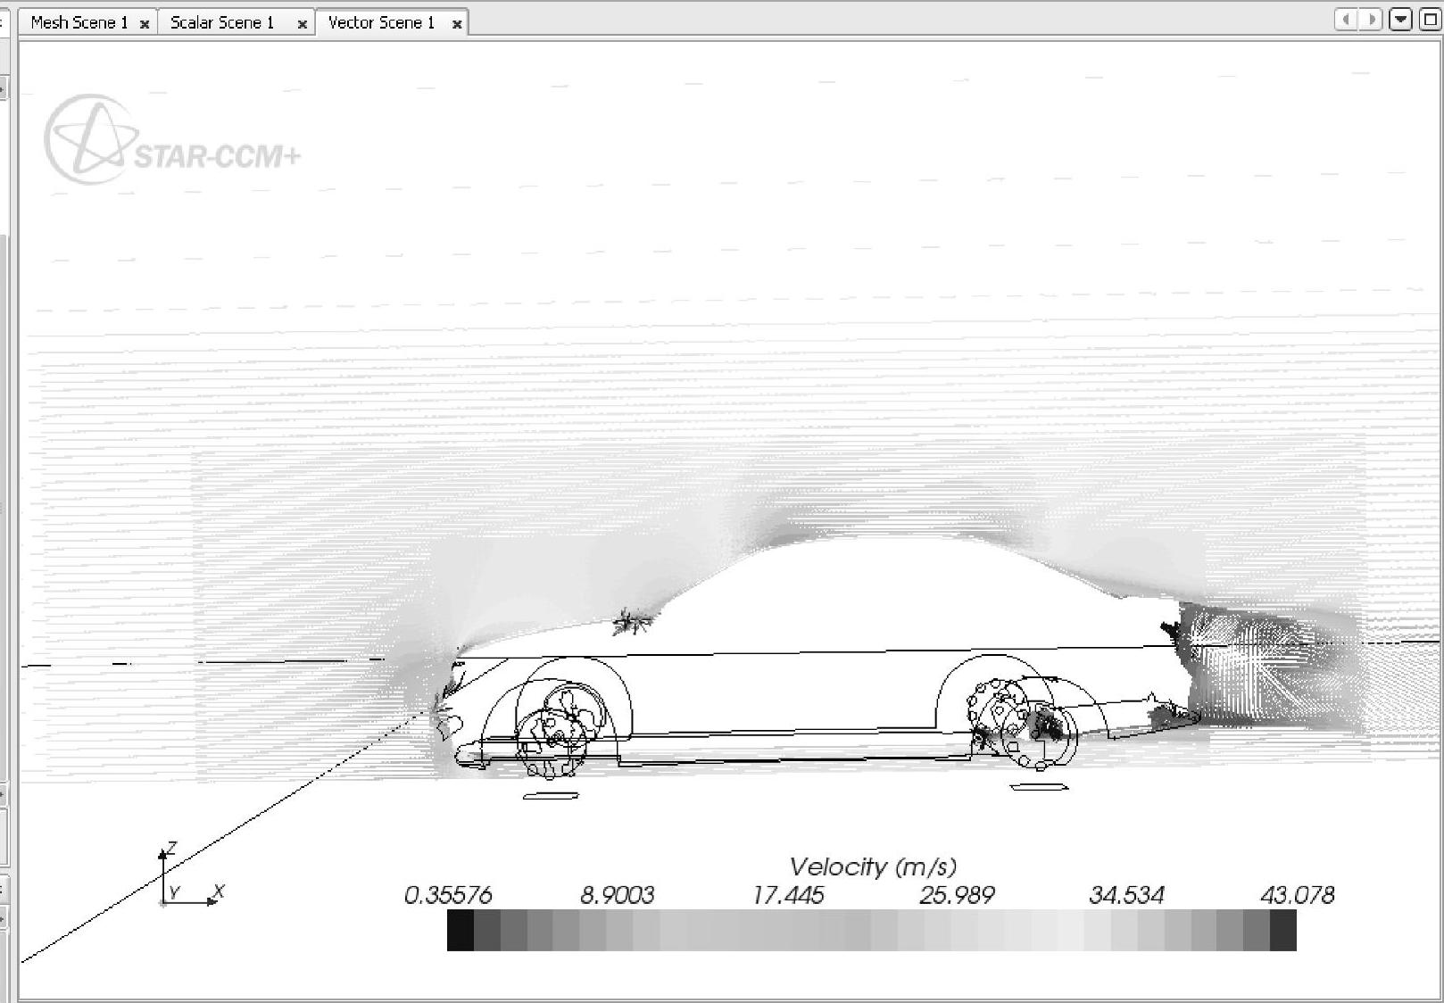Click the Velocity (m/s) legend title

coord(873,866)
